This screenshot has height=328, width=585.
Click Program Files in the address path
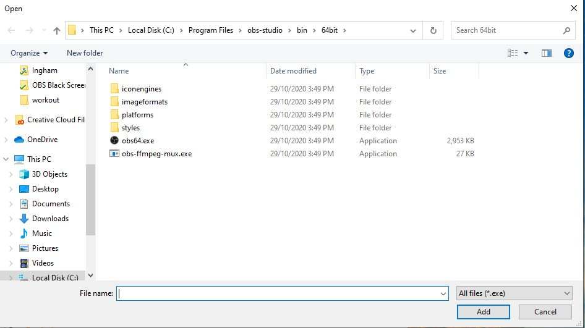tap(210, 30)
